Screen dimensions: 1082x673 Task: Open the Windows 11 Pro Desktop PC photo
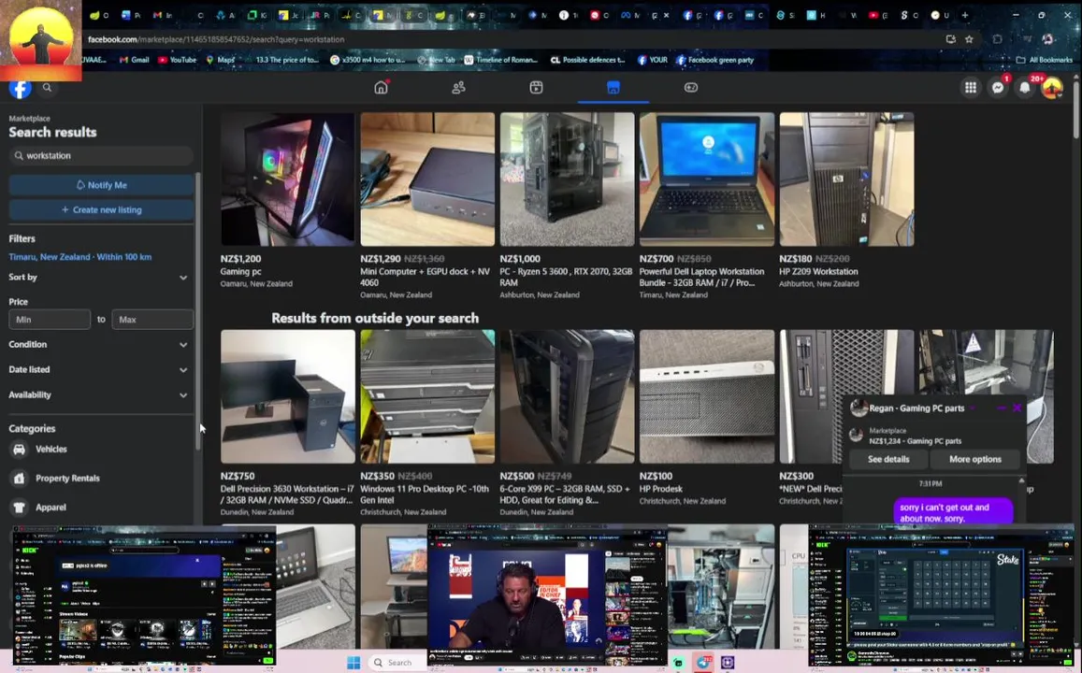(x=427, y=396)
